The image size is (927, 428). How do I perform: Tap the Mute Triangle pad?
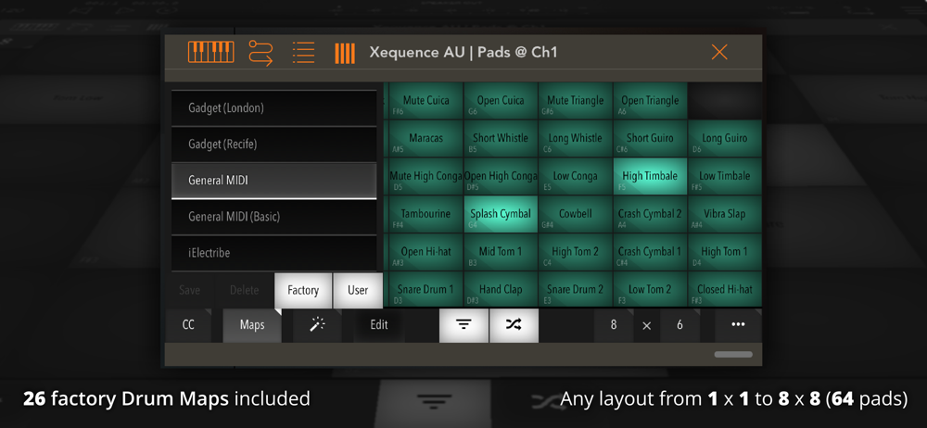click(576, 100)
